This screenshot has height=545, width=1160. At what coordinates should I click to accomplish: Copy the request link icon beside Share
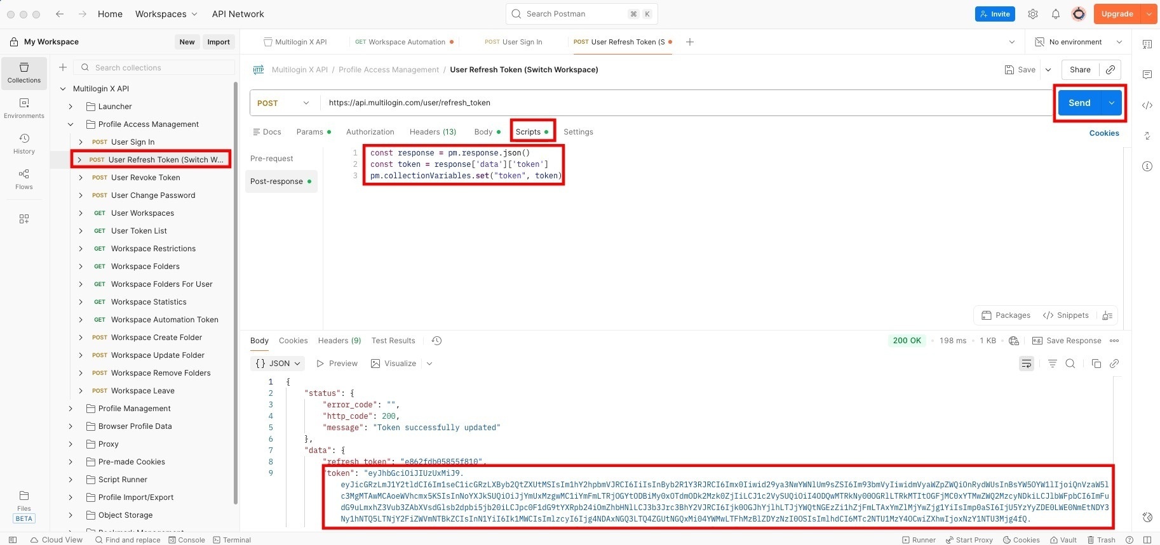[1110, 70]
